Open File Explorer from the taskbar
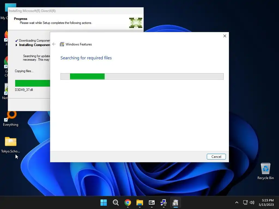Viewport: 279px width, 209px height. [140, 202]
